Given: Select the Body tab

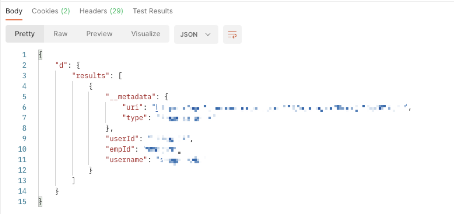Looking at the screenshot, I should tap(14, 11).
